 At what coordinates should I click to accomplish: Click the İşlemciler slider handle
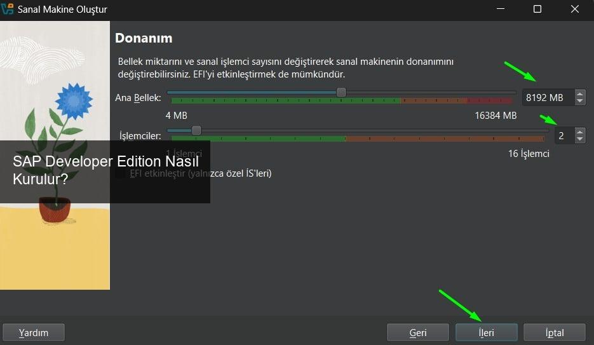coord(196,130)
